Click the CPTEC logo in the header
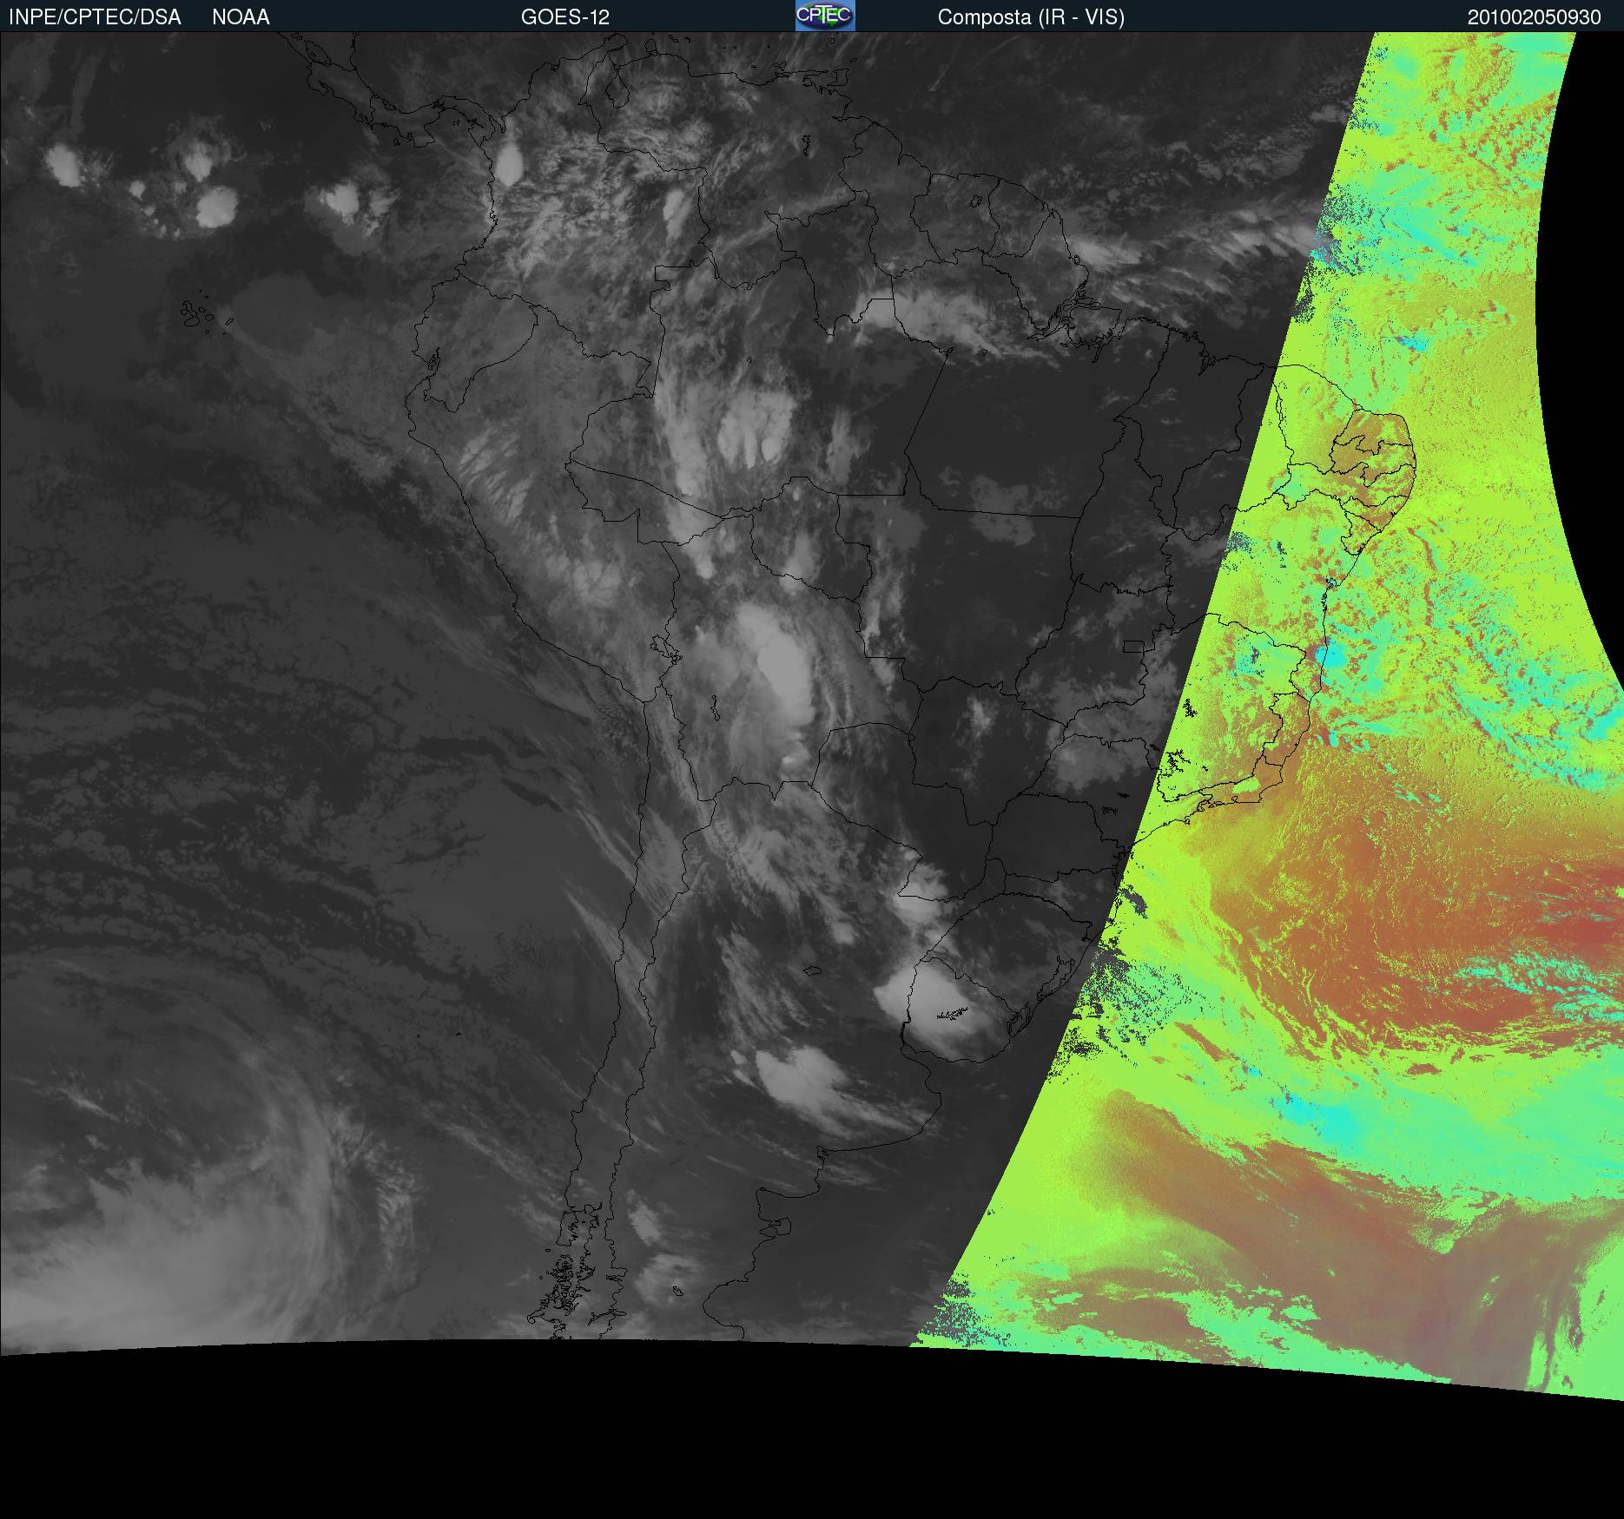The image size is (1624, 1519). [825, 16]
